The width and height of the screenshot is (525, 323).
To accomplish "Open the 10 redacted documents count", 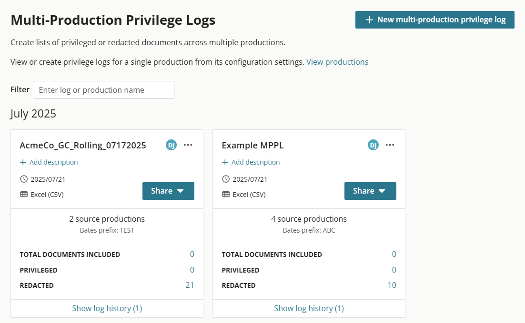I will (x=392, y=285).
